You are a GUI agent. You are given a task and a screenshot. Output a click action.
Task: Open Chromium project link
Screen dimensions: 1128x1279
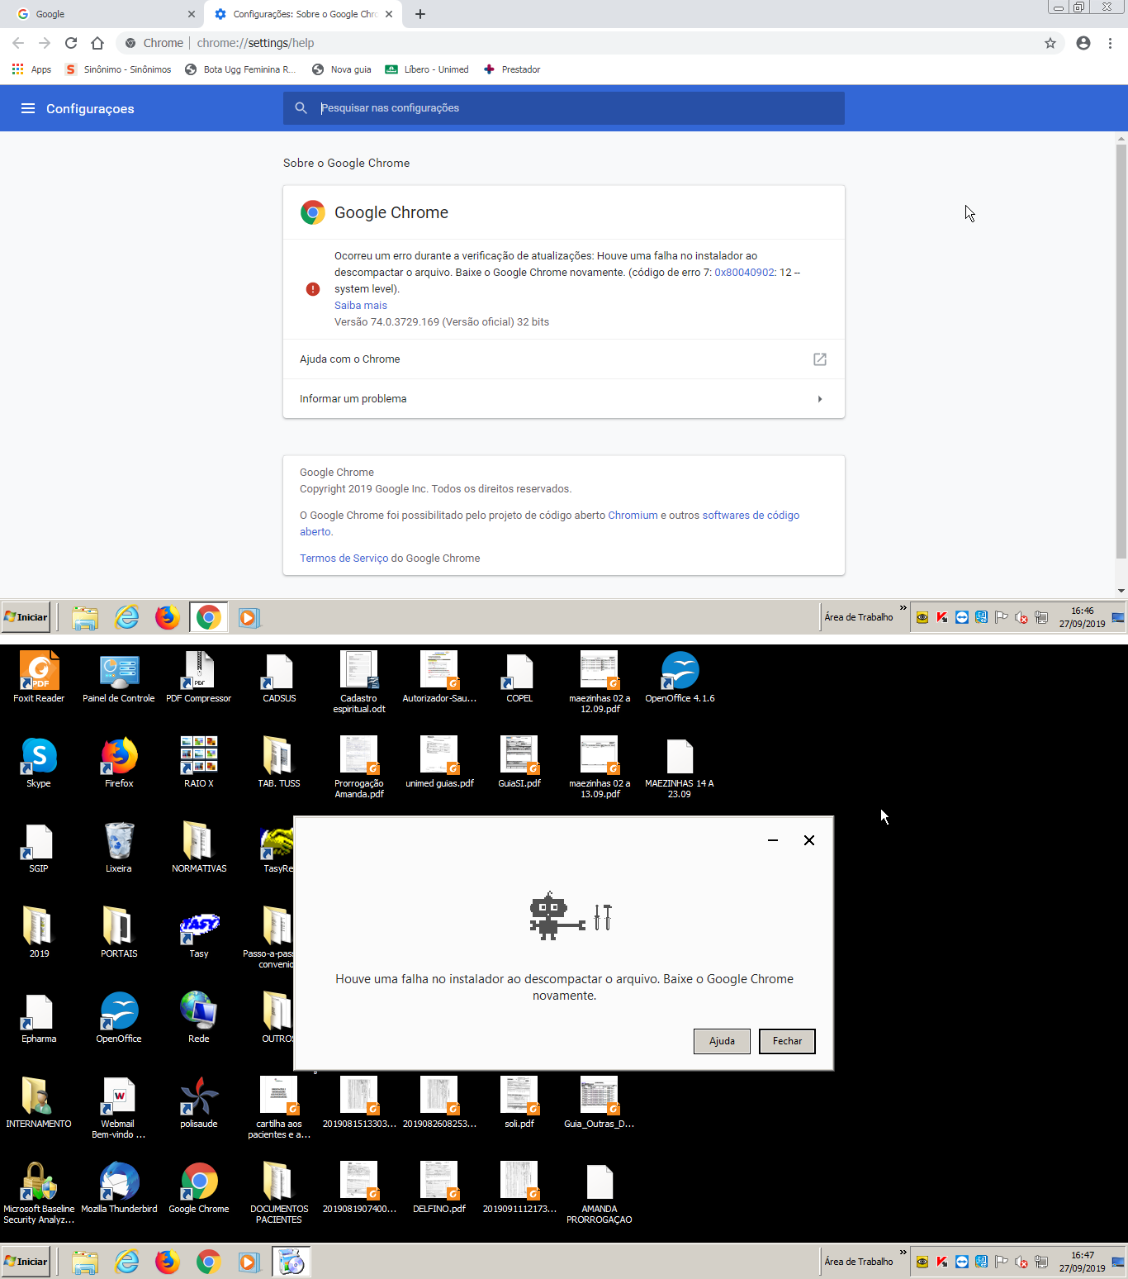pos(633,515)
